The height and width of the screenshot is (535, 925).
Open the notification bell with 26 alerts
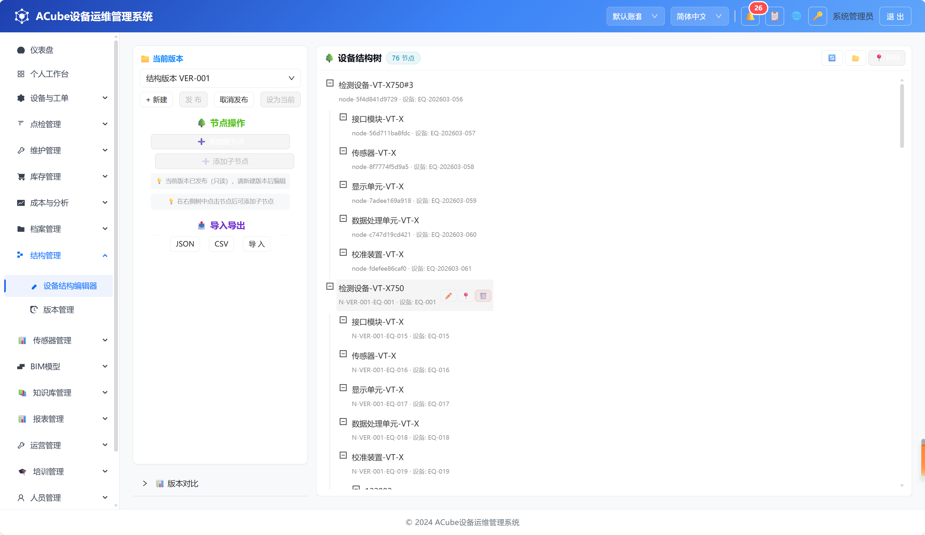[750, 16]
